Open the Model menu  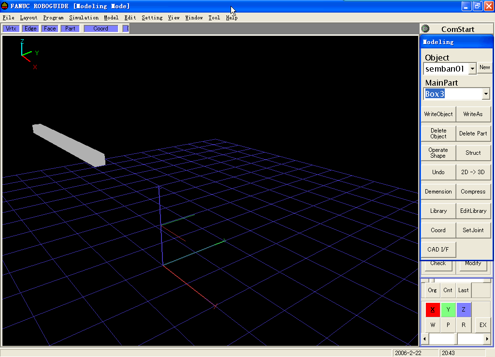tap(112, 18)
